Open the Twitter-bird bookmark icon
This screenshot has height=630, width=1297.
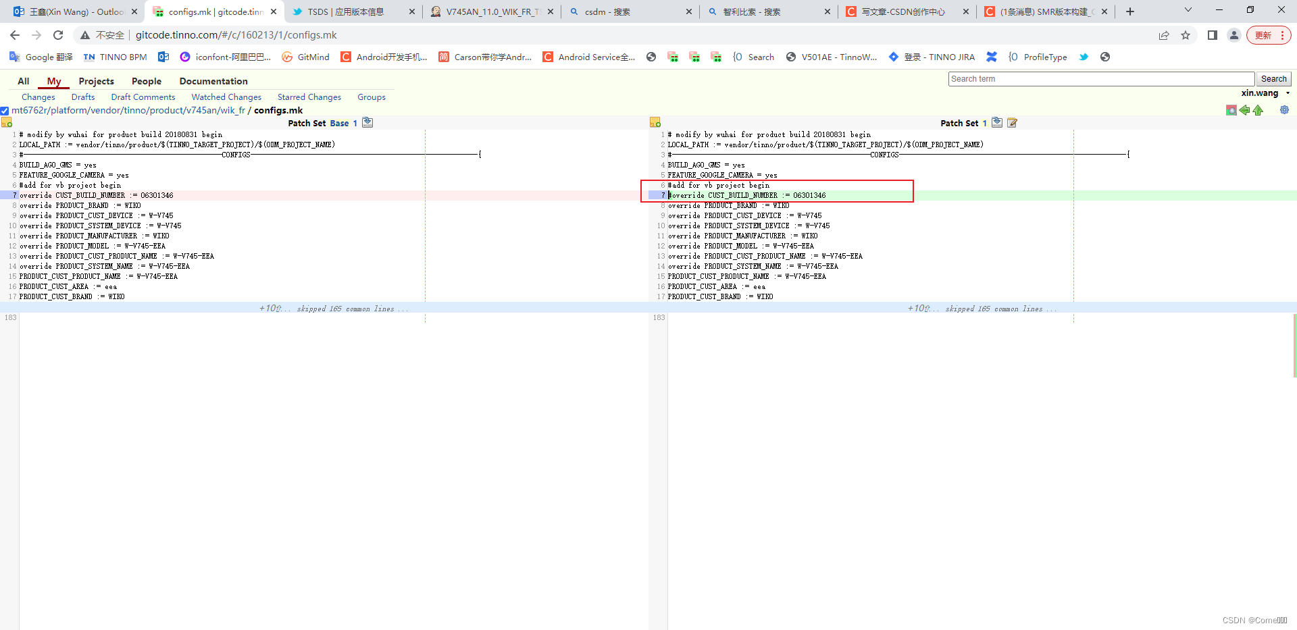tap(1084, 57)
